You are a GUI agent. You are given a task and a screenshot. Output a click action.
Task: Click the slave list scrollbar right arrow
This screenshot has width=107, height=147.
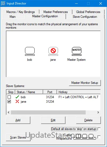[x=98, y=112]
